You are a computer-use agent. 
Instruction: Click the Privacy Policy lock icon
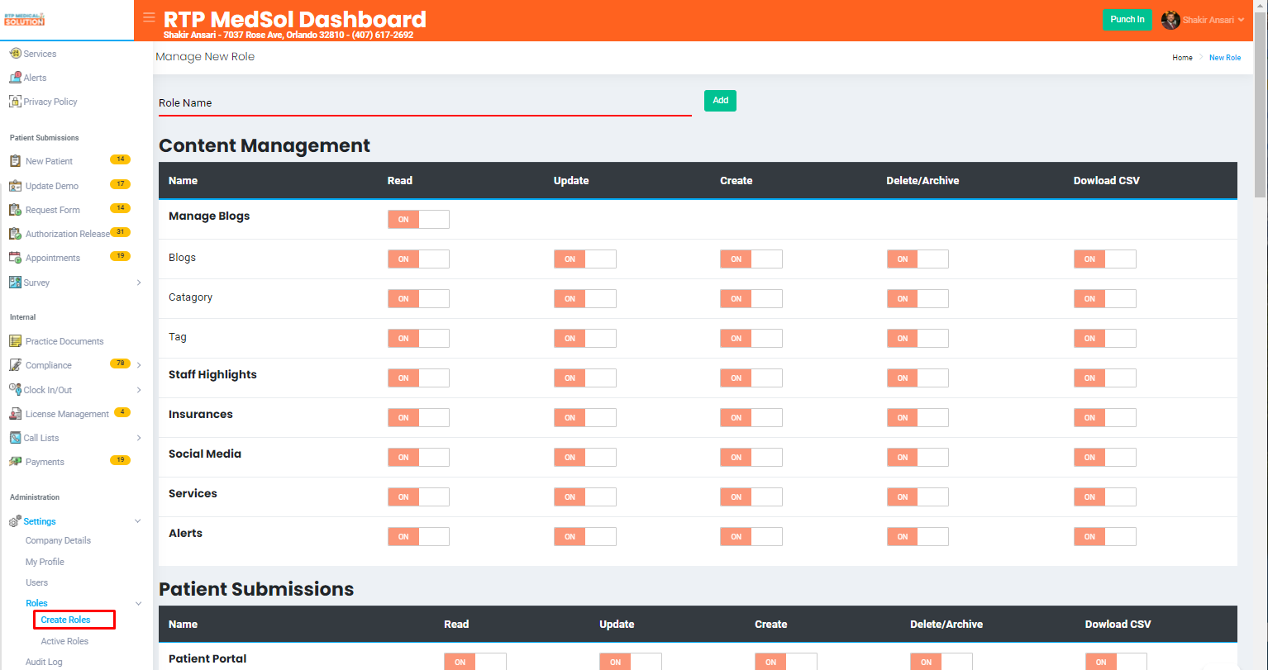tap(15, 102)
